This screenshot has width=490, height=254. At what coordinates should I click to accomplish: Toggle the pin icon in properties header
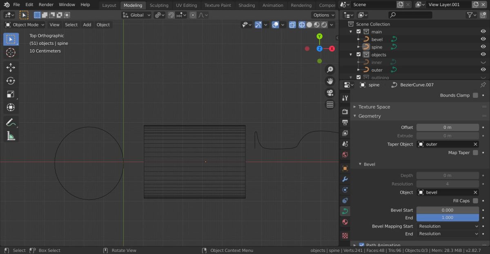[483, 85]
